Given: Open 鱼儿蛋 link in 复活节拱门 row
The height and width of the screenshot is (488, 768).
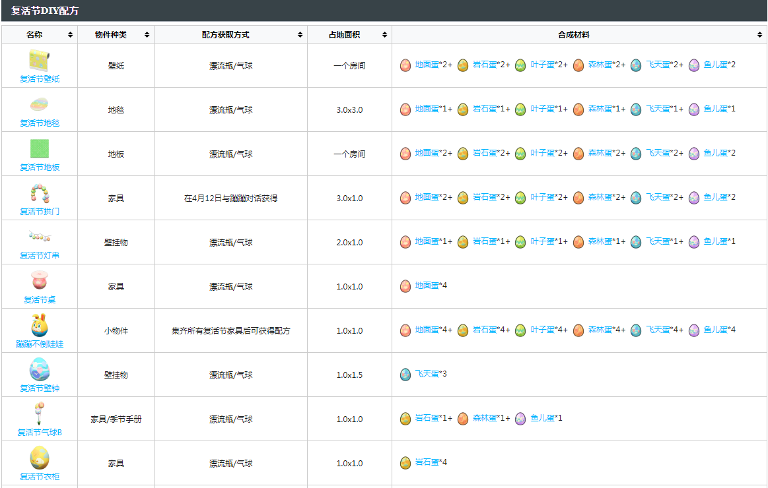Looking at the screenshot, I should (715, 197).
